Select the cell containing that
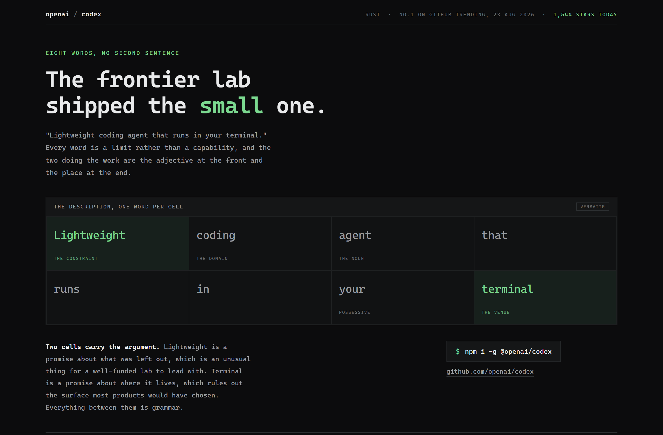Image resolution: width=663 pixels, height=435 pixels. point(545,244)
